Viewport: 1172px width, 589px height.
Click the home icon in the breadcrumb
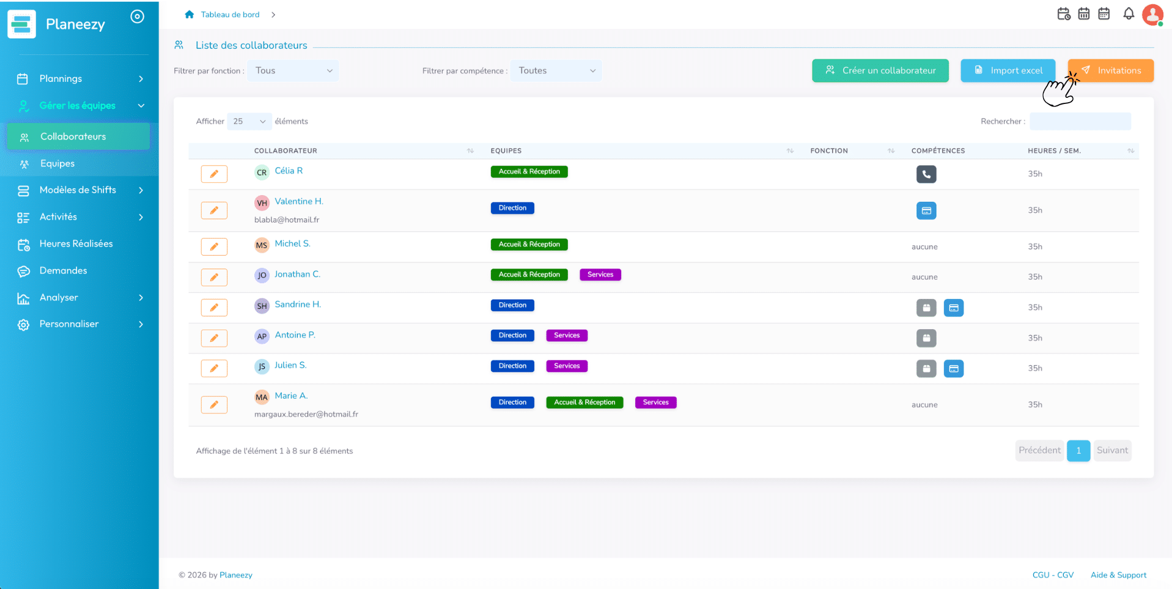(x=190, y=14)
